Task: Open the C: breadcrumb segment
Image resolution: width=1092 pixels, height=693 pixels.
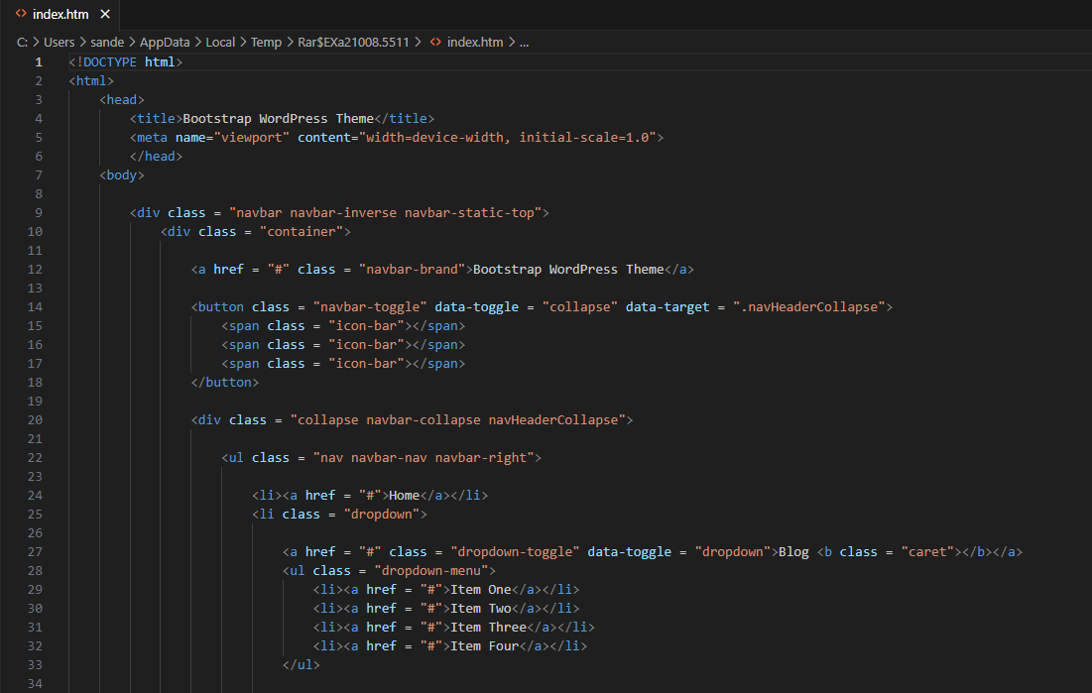Action: pos(22,43)
